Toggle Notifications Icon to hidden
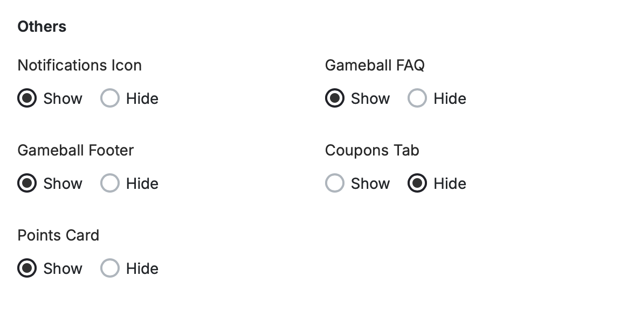Screen dimensions: 634x325 109,98
